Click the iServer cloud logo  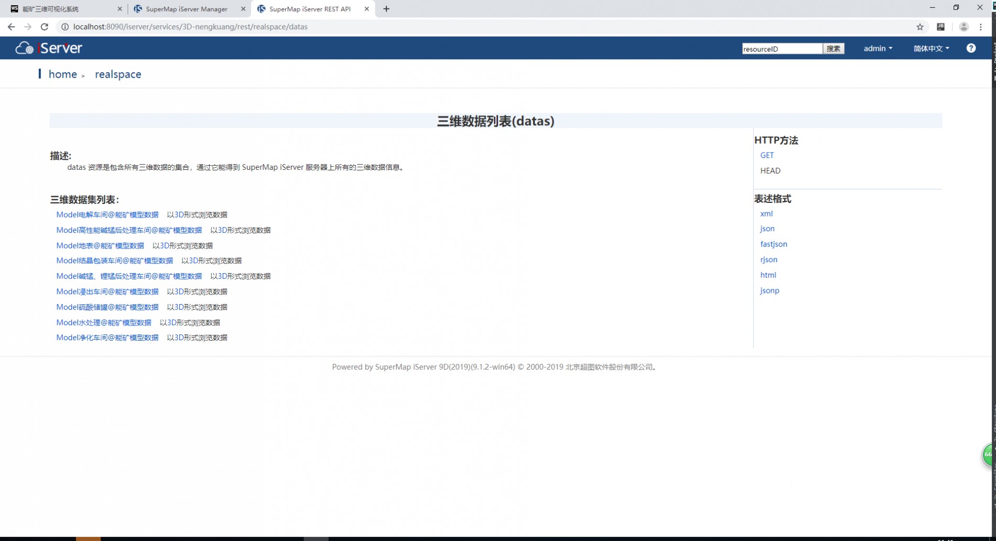[49, 48]
